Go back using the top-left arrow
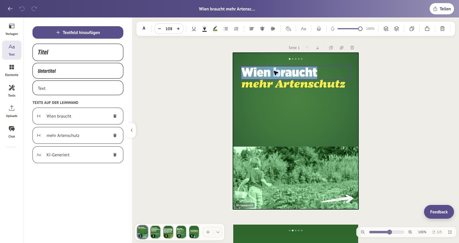This screenshot has width=459, height=243. click(x=10, y=9)
